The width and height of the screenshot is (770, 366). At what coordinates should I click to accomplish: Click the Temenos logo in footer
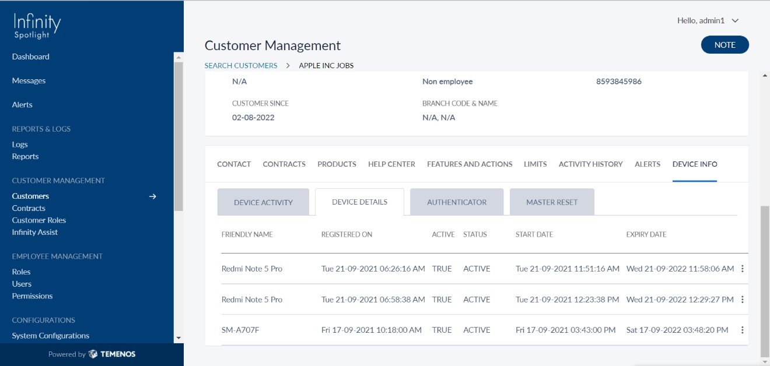112,354
